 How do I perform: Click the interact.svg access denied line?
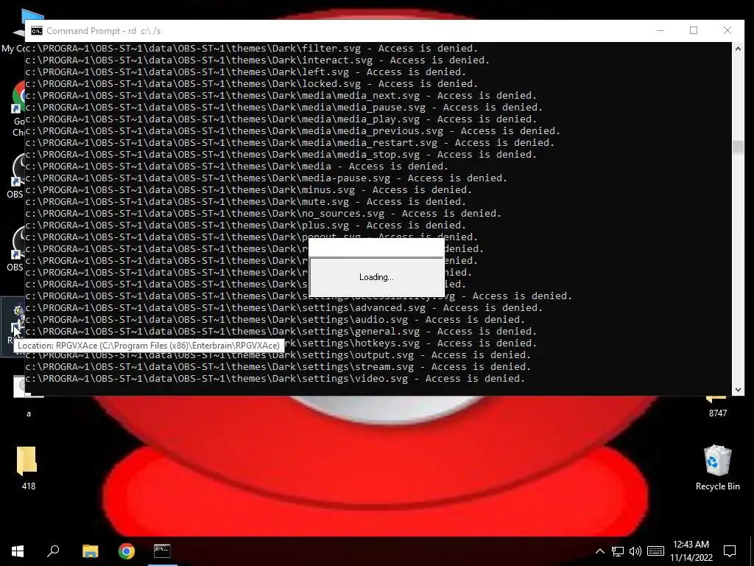coord(258,60)
